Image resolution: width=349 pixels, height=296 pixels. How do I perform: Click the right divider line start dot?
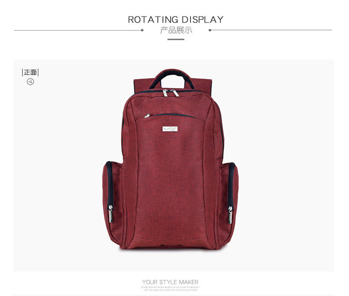(x=210, y=30)
